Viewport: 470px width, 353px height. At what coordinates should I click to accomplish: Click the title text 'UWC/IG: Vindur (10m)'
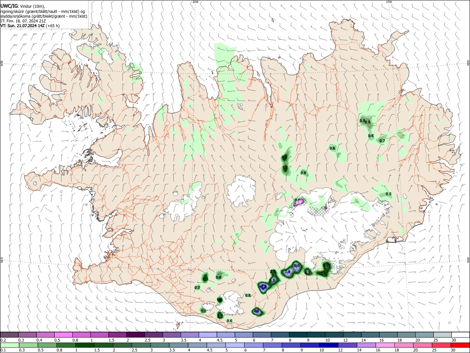[x=23, y=6]
